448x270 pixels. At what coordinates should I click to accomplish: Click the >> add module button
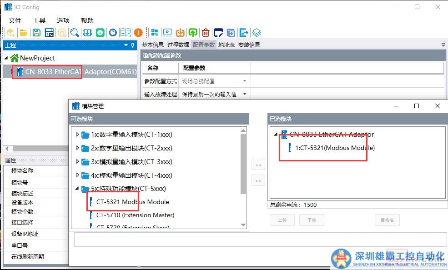258,181
